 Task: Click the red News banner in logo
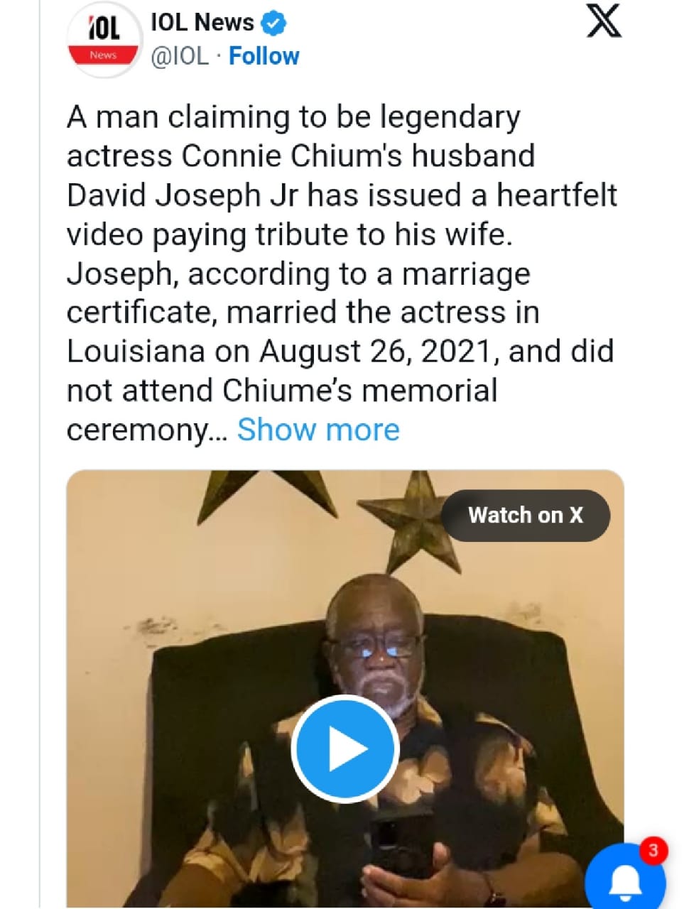click(x=103, y=55)
